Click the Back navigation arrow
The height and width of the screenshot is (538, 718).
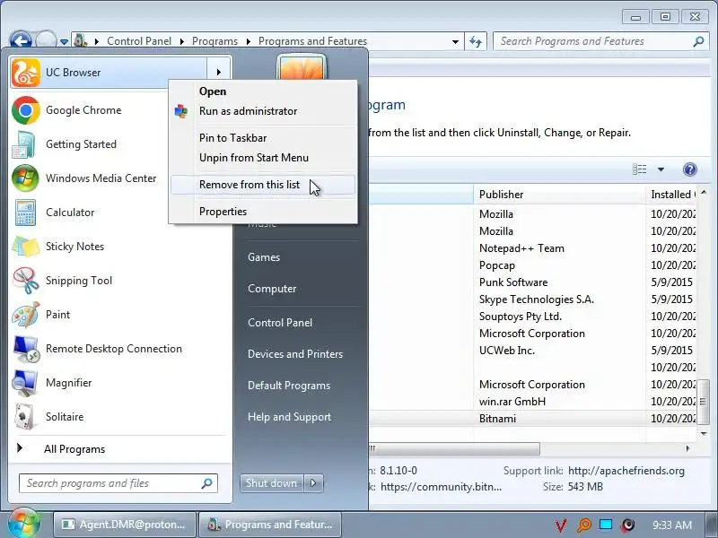click(x=20, y=40)
